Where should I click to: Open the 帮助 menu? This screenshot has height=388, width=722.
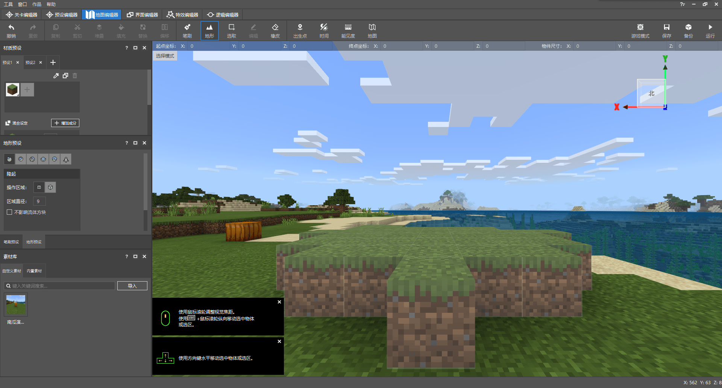tap(51, 4)
